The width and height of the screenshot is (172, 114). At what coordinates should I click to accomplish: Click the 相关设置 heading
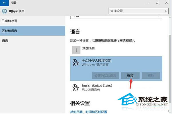pos(80,103)
